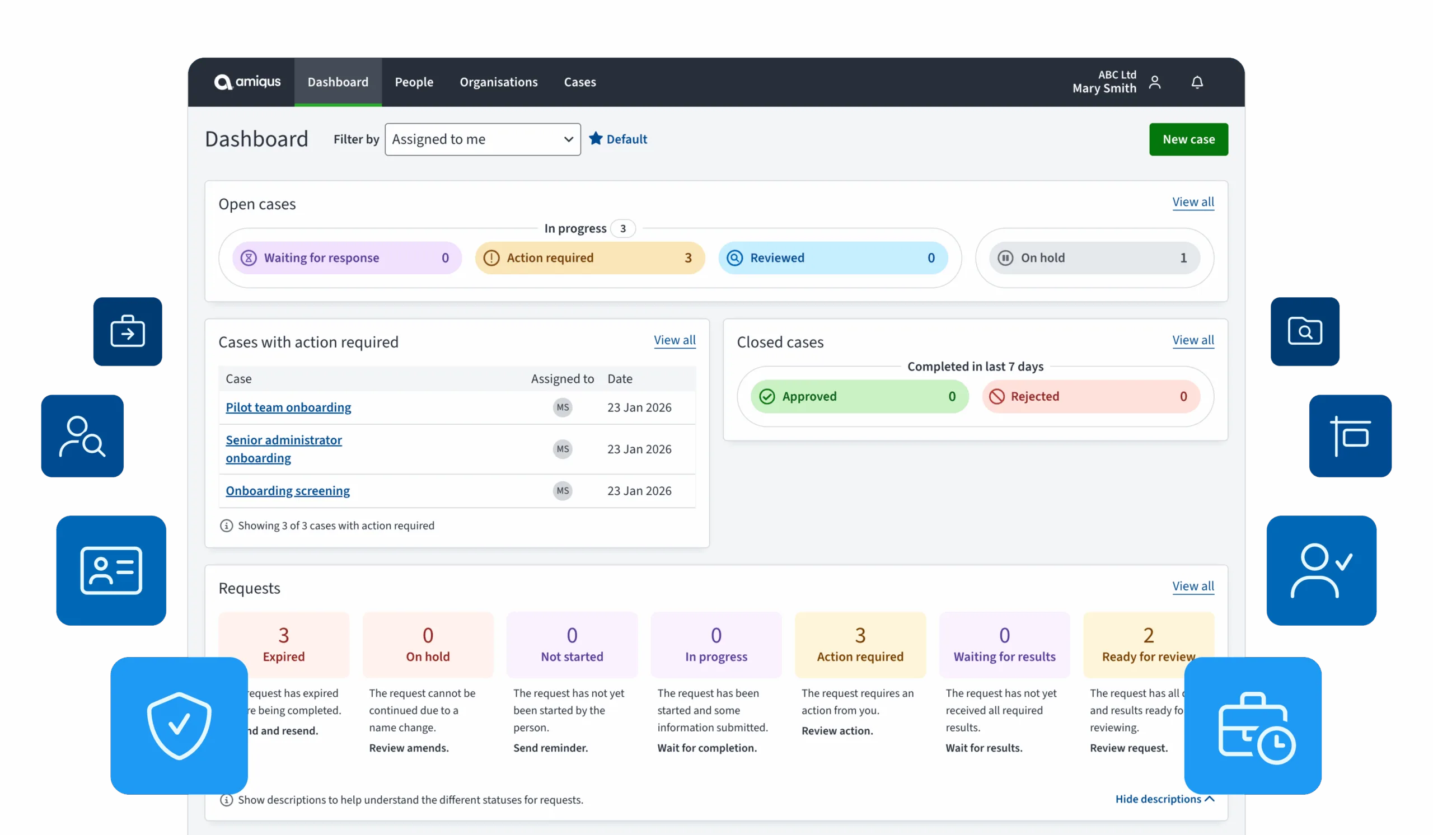Click the briefcase with clock tile
This screenshot has height=835, width=1433.
1253,725
